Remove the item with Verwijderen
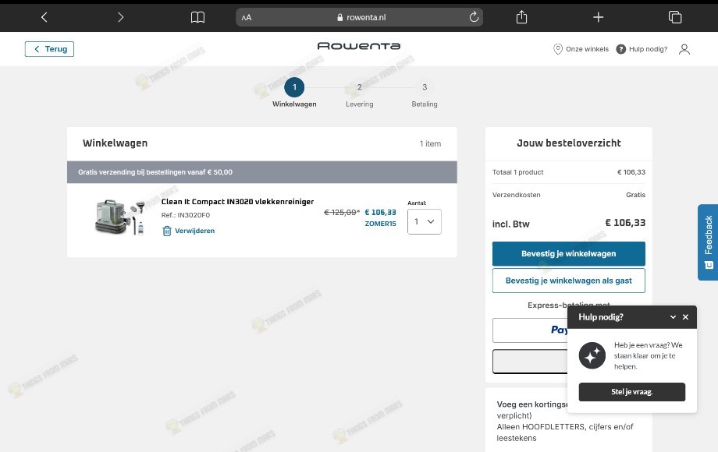 point(188,231)
